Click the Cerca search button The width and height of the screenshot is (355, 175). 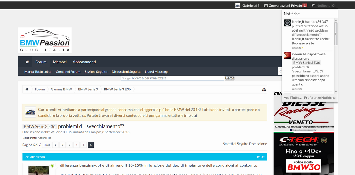pos(230,78)
